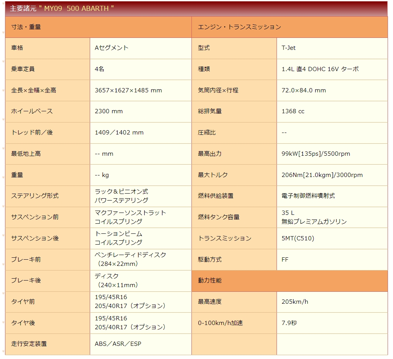
Task: Click the '気筒内径×行程' label
Action: pos(218,90)
